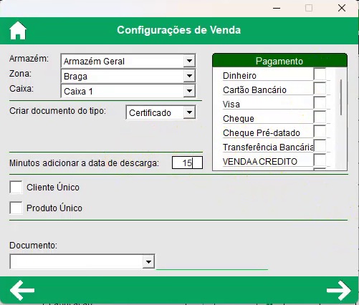Go to the home screen icon
This screenshot has width=359, height=305.
[x=18, y=31]
